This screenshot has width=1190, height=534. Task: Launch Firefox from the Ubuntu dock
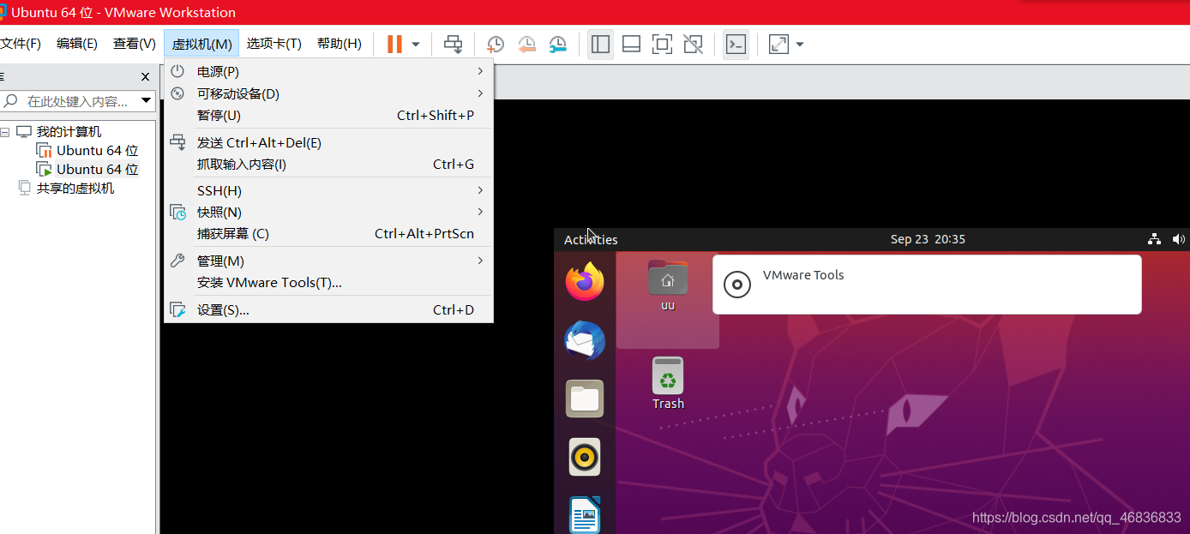585,281
